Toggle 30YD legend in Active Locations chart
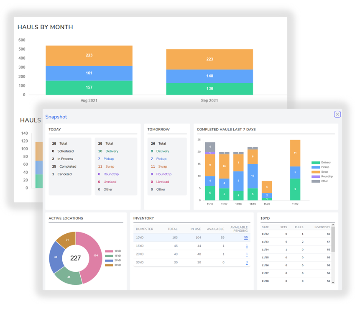 tap(113, 265)
